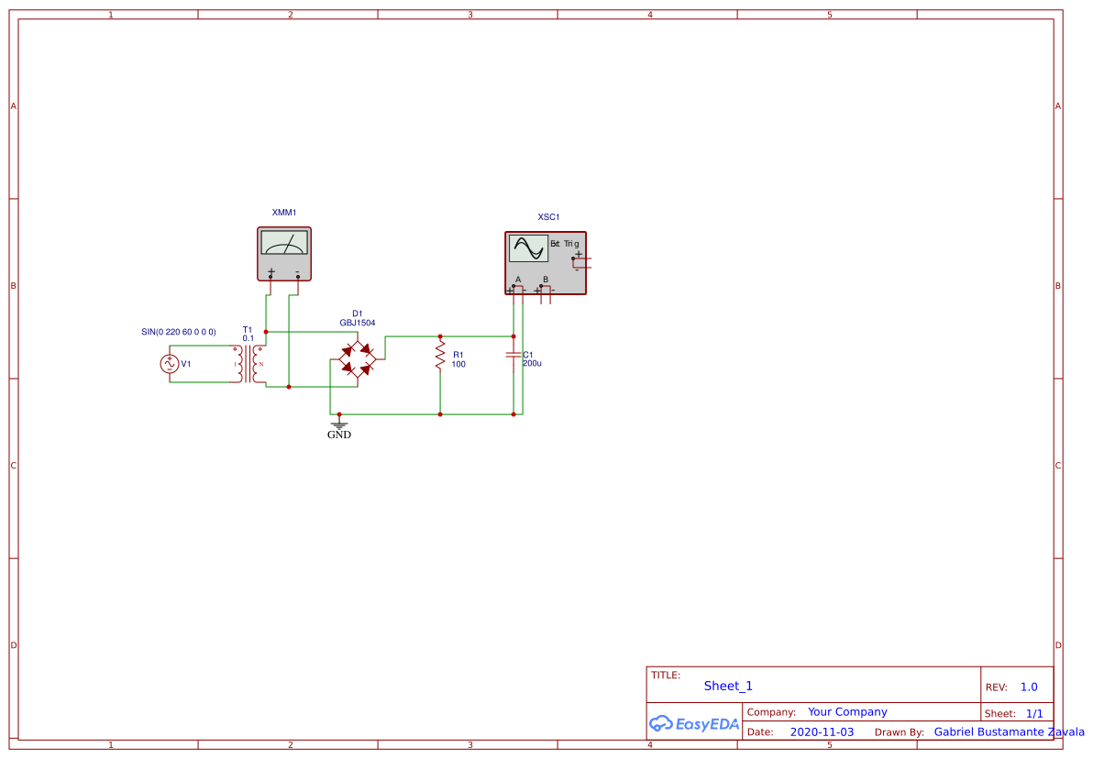Viewport: 1093px width, 759px height.
Task: Select the '100' resistor value
Action: [458, 365]
